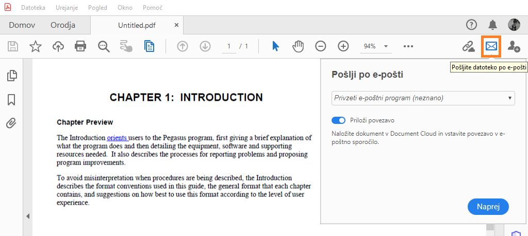The width and height of the screenshot is (528, 236).
Task: Click the CHAPTER 1: INTRODUCTION heading
Action: pos(186,97)
